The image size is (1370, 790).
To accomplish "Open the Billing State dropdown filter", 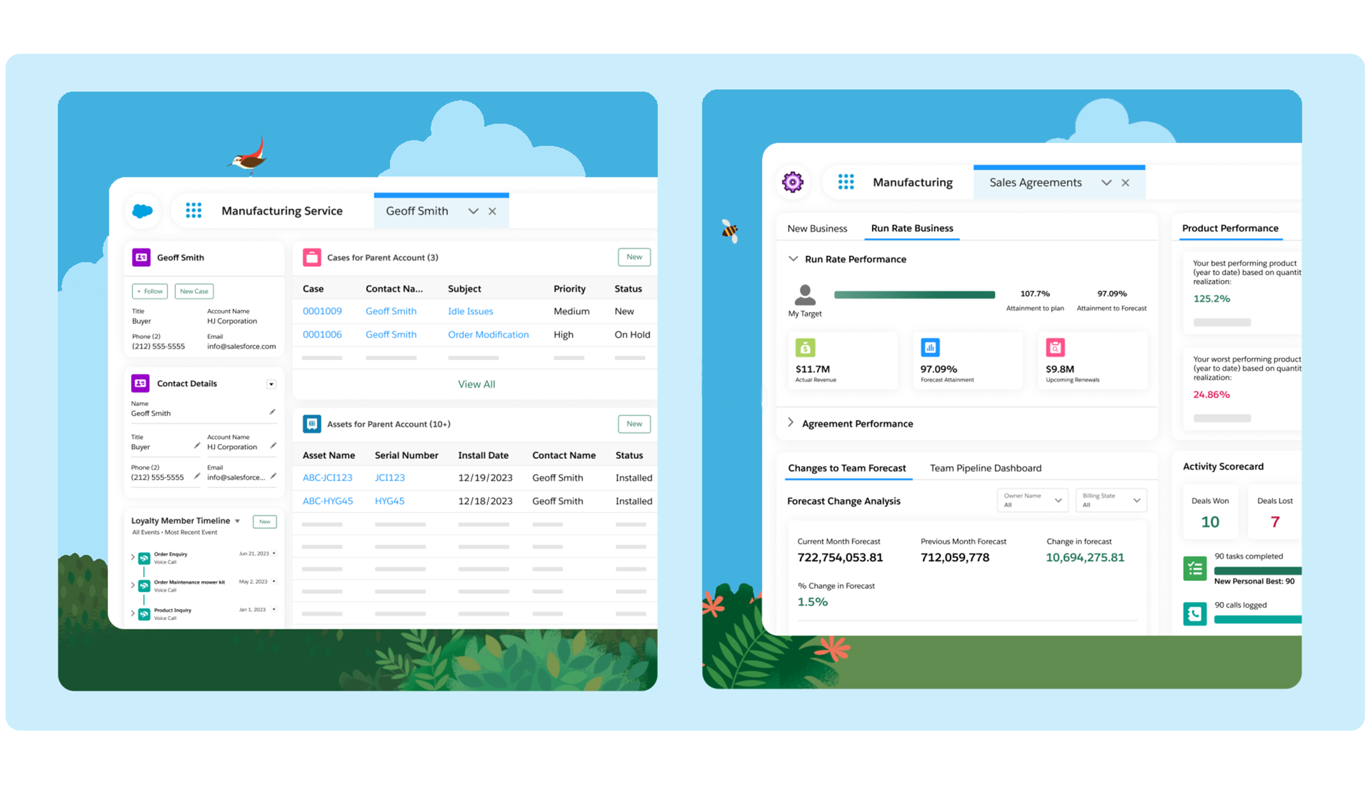I will pyautogui.click(x=1111, y=500).
